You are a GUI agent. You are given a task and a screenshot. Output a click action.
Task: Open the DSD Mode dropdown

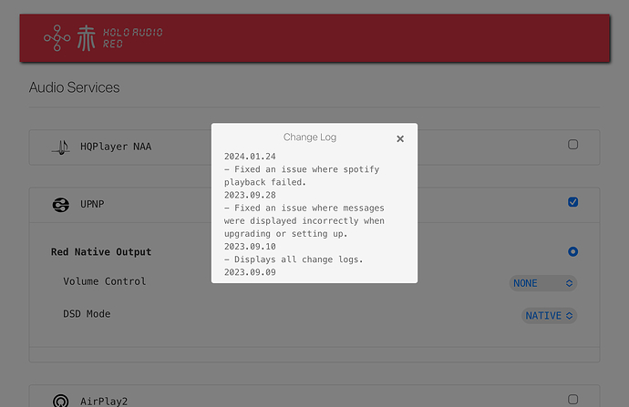pos(549,316)
